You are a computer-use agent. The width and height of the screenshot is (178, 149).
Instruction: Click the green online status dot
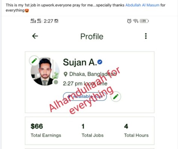pyautogui.click(x=56, y=82)
